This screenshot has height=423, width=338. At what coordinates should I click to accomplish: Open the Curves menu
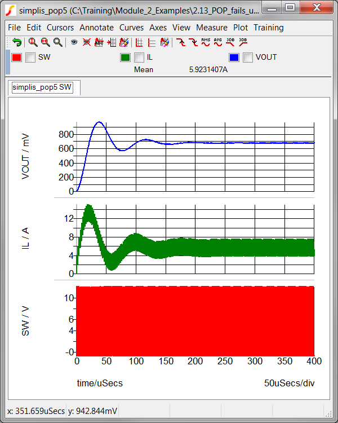(x=131, y=28)
